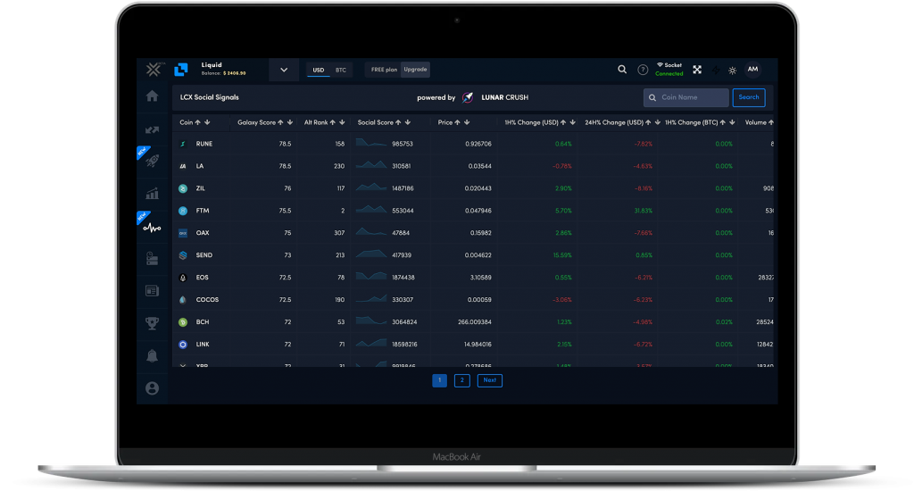
Task: Go to page 1 of results
Action: coord(439,380)
